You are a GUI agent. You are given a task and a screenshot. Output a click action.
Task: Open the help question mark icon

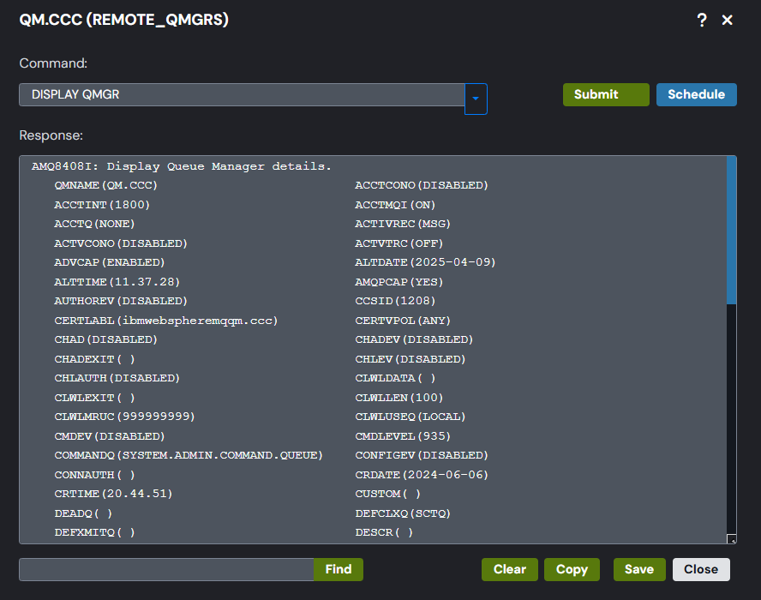pyautogui.click(x=702, y=20)
